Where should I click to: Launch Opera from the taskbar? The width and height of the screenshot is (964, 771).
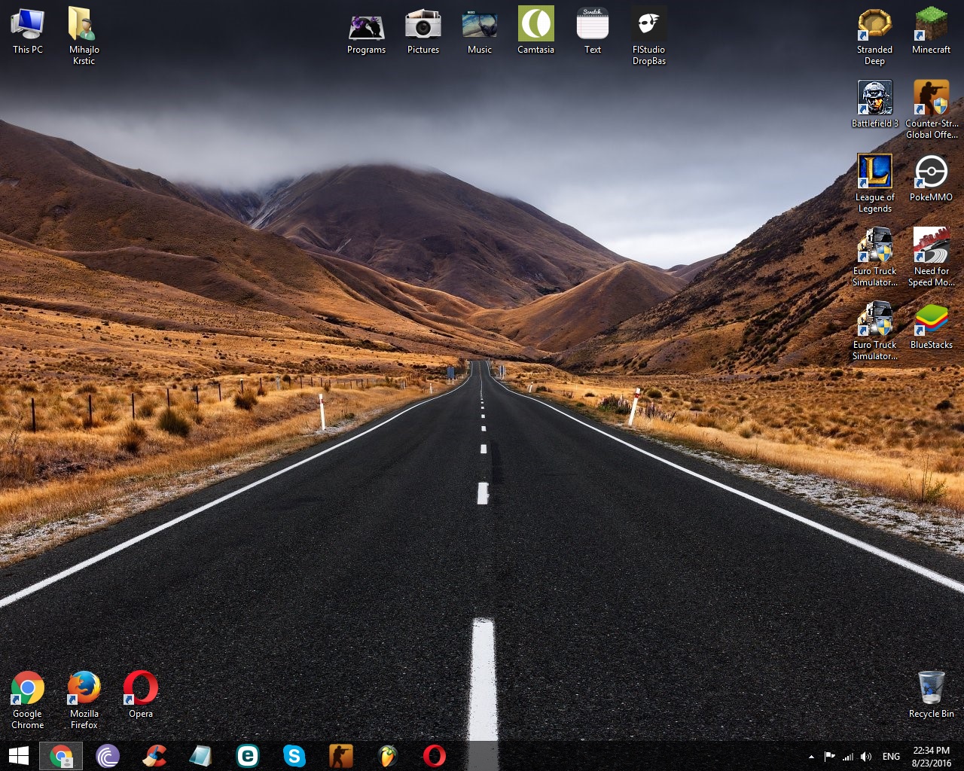[x=435, y=756]
